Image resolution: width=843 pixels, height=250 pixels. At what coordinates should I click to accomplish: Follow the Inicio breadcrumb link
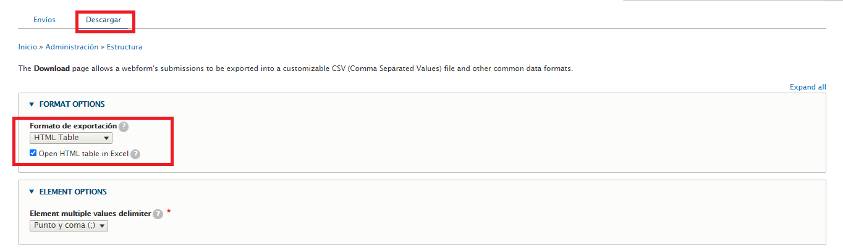point(28,47)
